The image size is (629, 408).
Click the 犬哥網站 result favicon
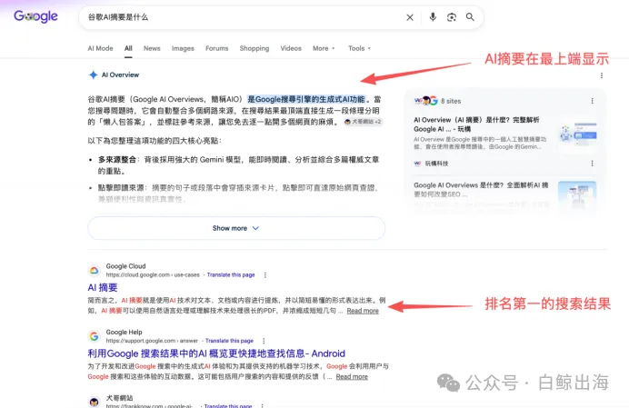point(94,402)
